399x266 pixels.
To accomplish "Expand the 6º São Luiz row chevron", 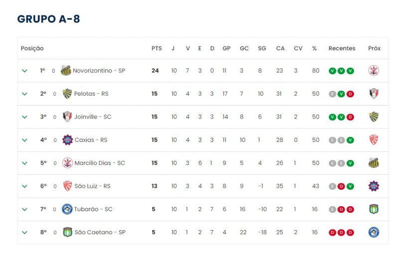I will coord(24,186).
